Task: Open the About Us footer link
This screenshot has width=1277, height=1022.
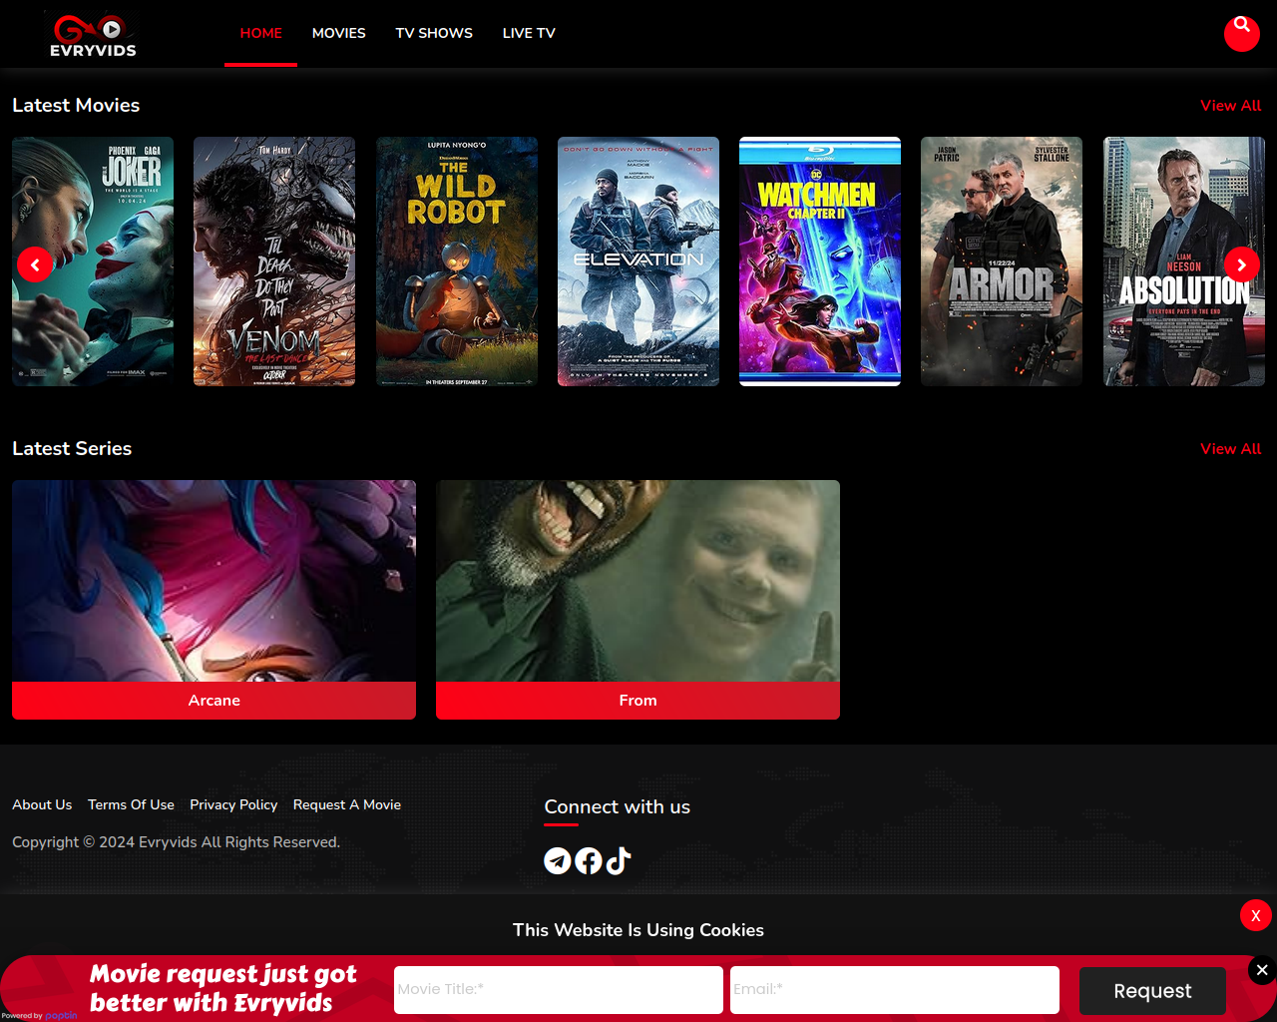Action: (x=42, y=804)
